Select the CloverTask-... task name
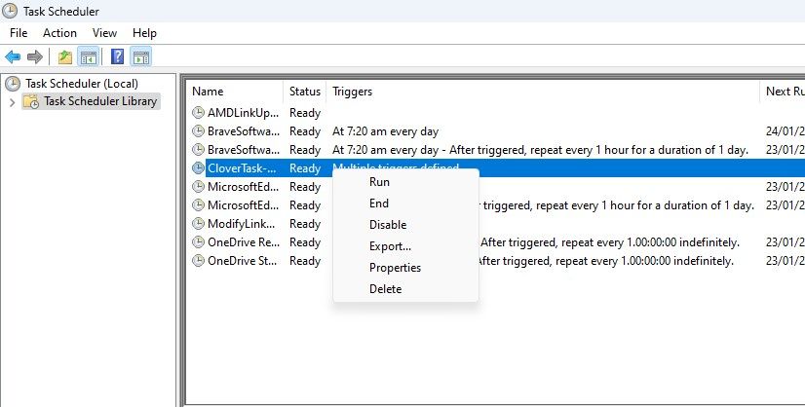Viewport: 805px width, 407px height. point(242,168)
